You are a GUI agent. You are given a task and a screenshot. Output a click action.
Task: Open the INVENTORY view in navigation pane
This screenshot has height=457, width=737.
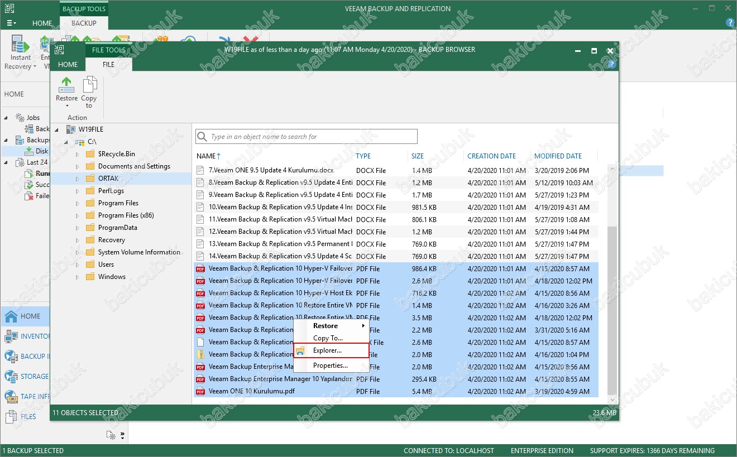(27, 336)
